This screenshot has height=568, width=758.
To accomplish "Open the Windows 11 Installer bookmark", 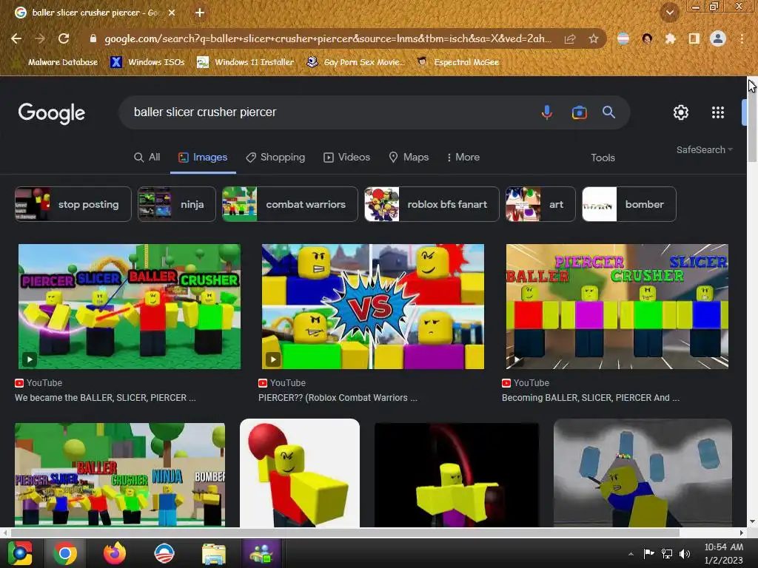I will pos(246,62).
